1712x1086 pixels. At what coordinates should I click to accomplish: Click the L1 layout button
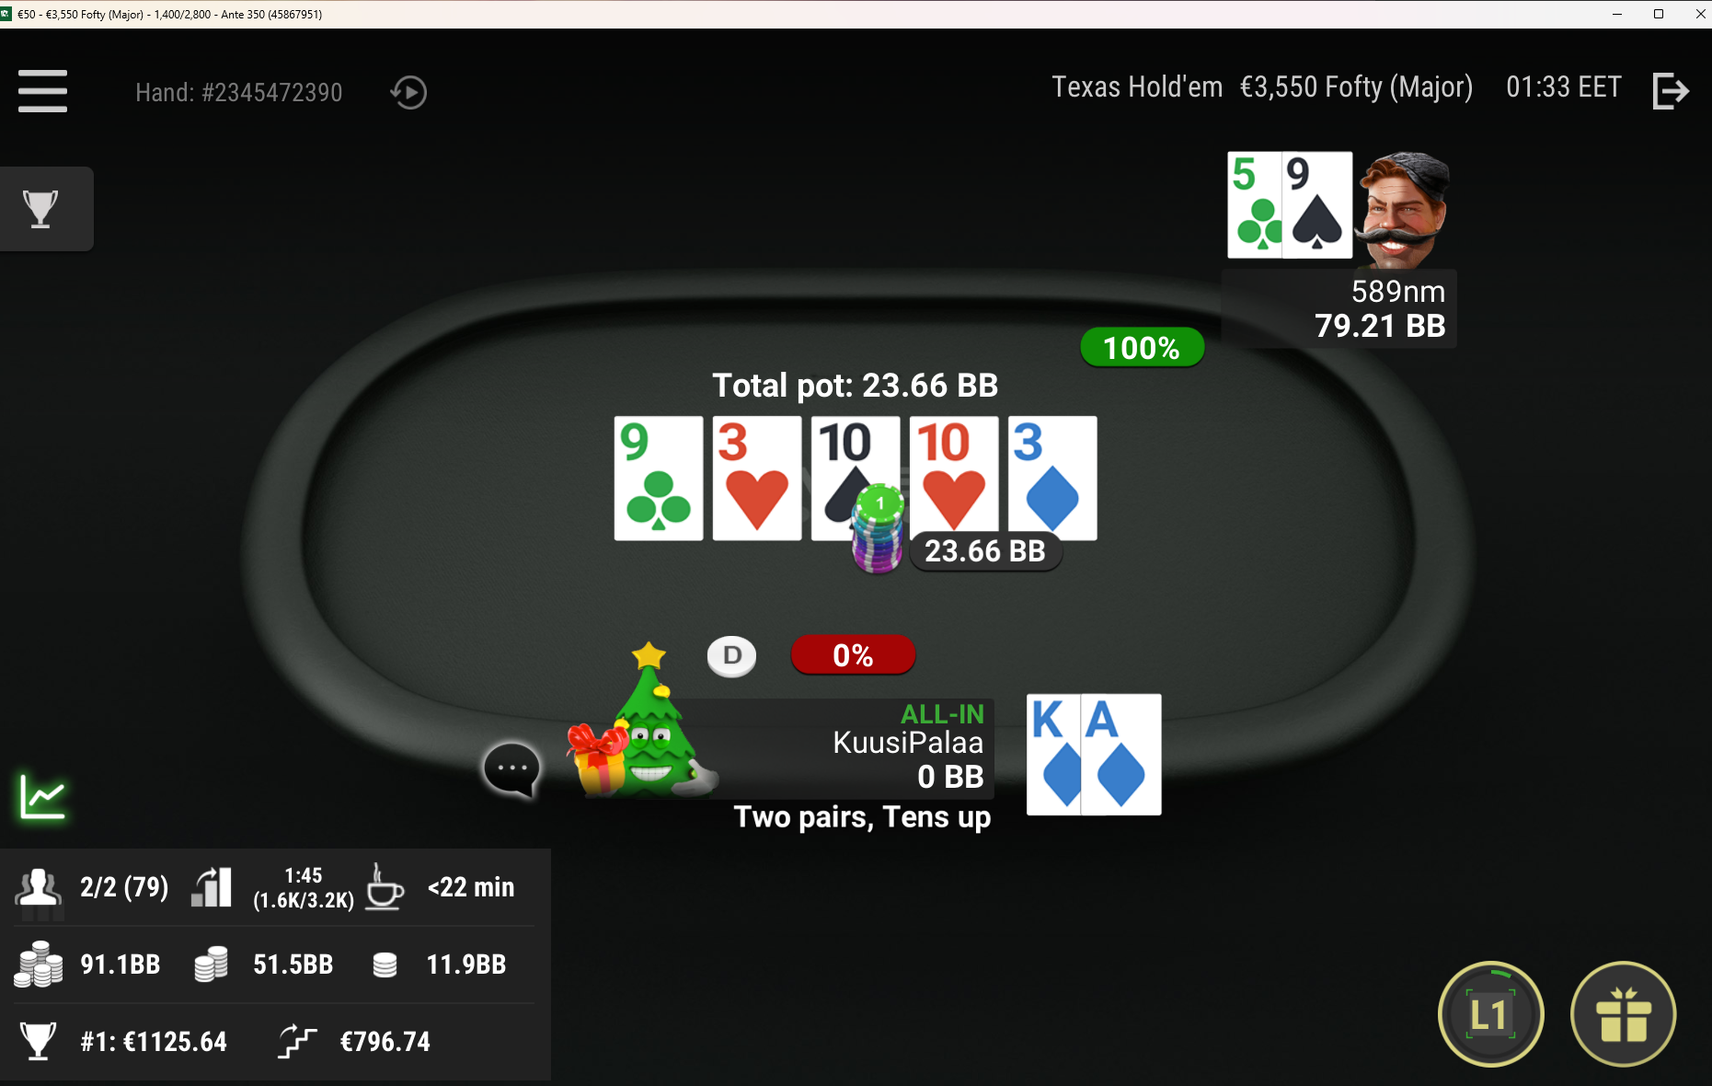tap(1490, 1014)
